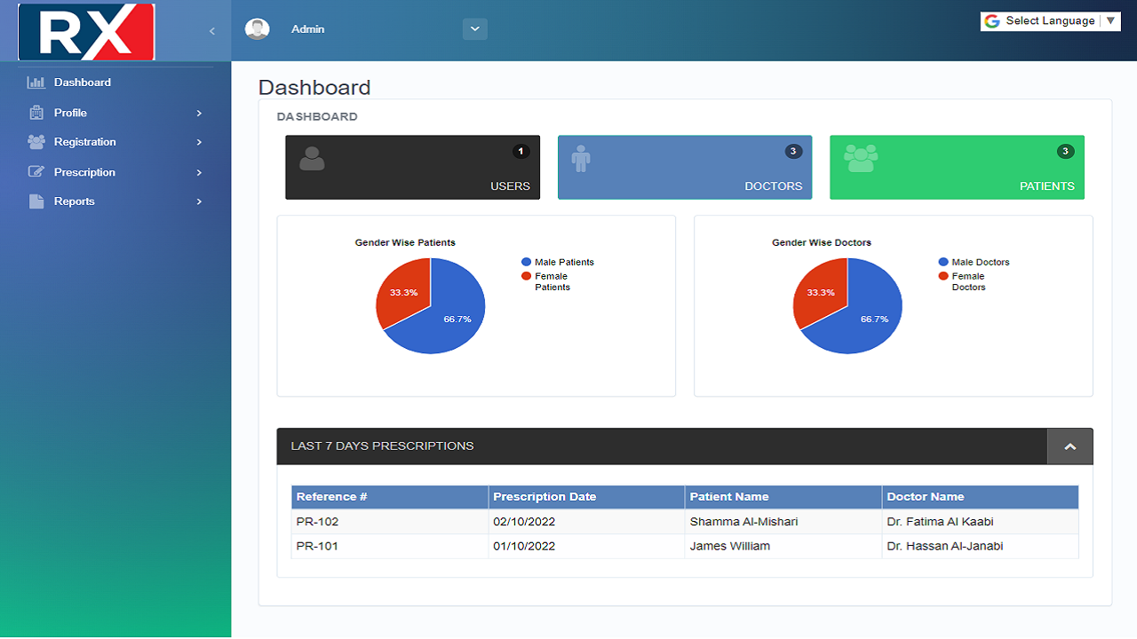
Task: Open the Admin account dropdown arrow
Action: (x=474, y=28)
